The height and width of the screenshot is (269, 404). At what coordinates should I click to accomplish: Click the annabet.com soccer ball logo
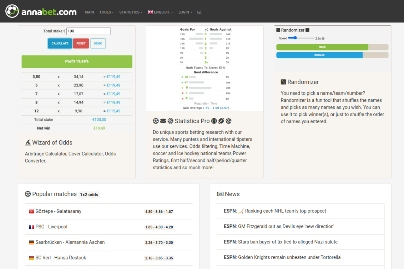coord(12,11)
